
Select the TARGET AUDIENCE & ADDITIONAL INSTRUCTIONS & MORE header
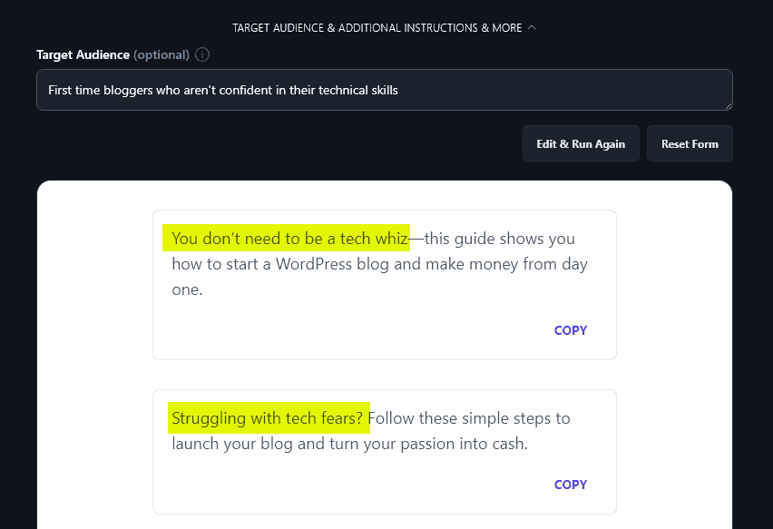pyautogui.click(x=377, y=27)
